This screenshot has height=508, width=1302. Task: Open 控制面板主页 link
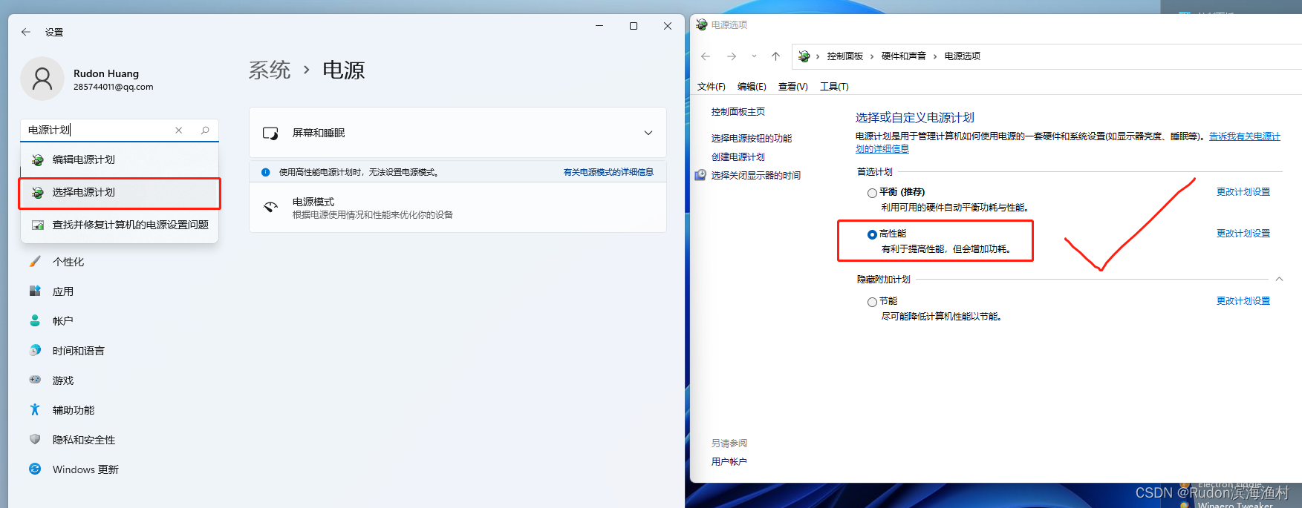pos(738,112)
